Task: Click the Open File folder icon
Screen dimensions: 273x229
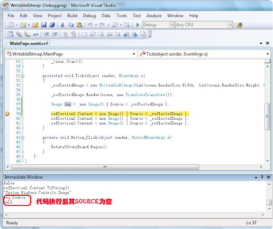Action: pyautogui.click(x=35, y=25)
